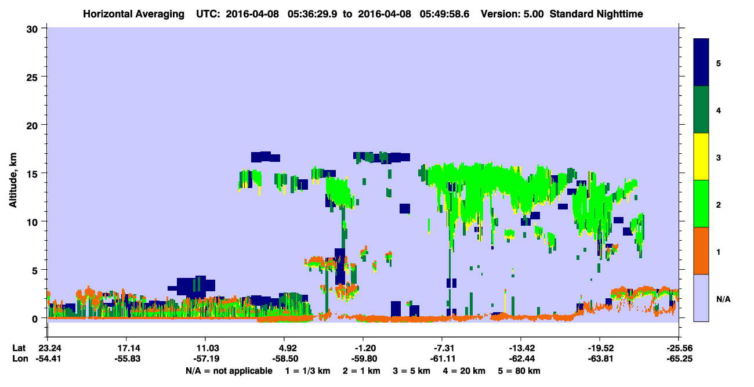This screenshot has width=754, height=387.
Task: Click the 'Lat' row label
Action: click(x=19, y=348)
